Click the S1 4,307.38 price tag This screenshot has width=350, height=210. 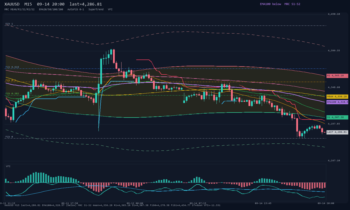[337, 117]
